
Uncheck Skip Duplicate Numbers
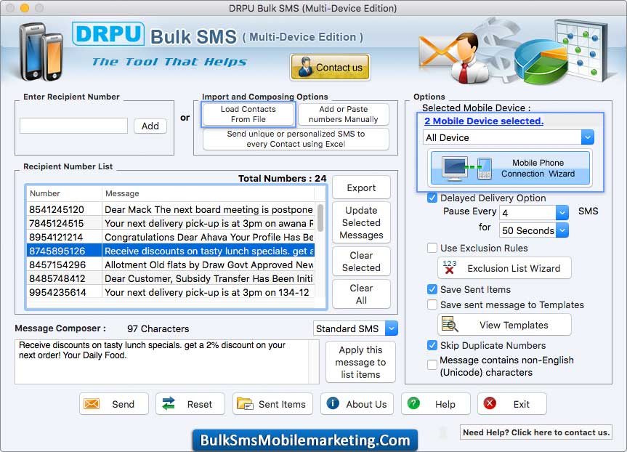432,345
